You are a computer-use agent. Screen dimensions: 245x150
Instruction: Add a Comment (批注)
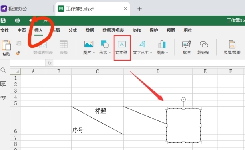pos(187,47)
